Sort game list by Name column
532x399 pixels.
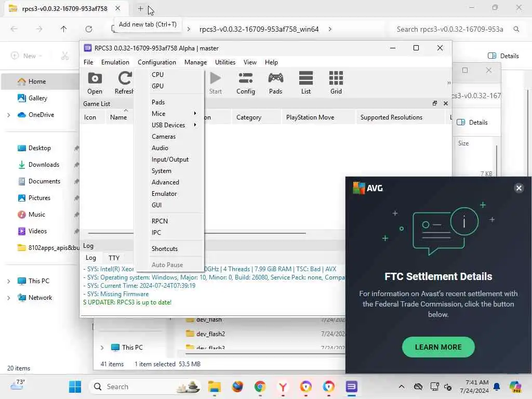tap(118, 117)
